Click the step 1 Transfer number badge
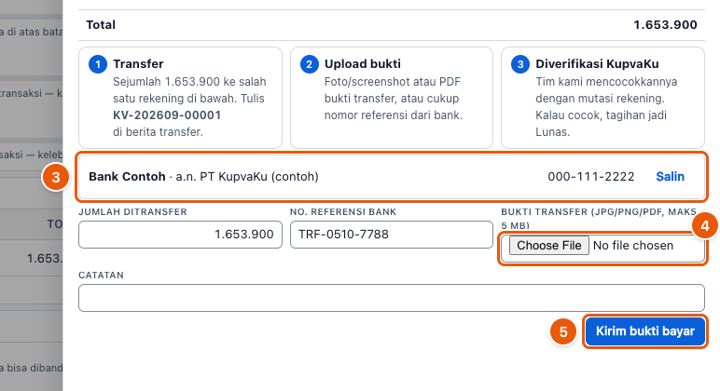Screen dimensions: 720x391 tap(98, 64)
